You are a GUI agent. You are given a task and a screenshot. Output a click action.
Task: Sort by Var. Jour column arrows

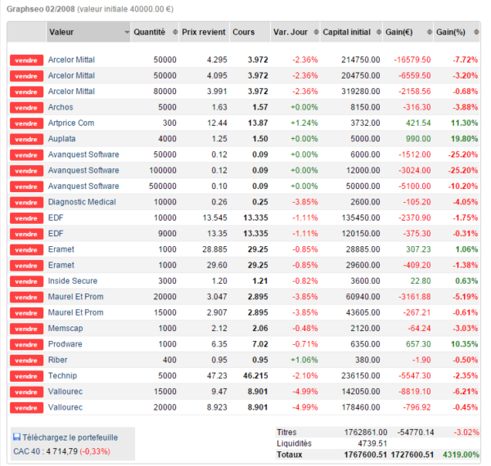pyautogui.click(x=316, y=32)
